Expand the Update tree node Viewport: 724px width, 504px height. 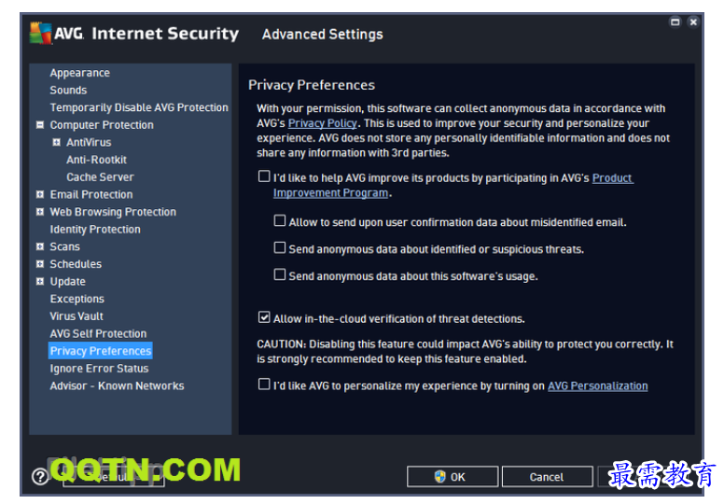tap(40, 281)
